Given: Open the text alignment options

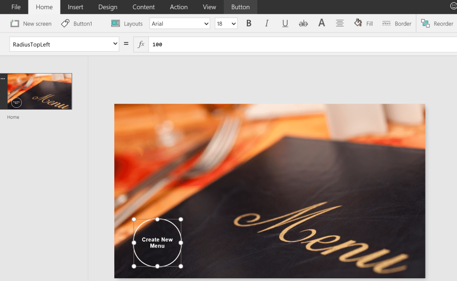Looking at the screenshot, I should [x=340, y=23].
